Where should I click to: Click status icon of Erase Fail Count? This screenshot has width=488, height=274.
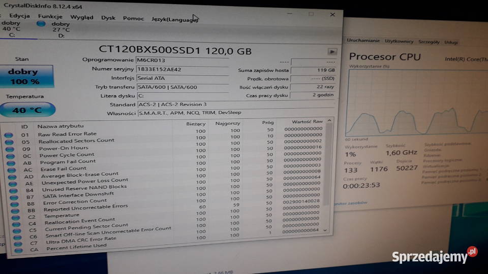click(12, 170)
